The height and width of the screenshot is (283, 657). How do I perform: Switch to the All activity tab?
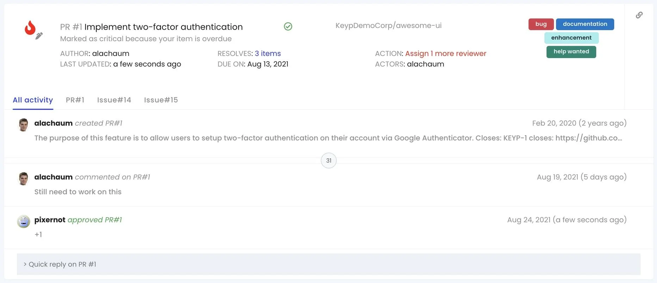tap(33, 100)
